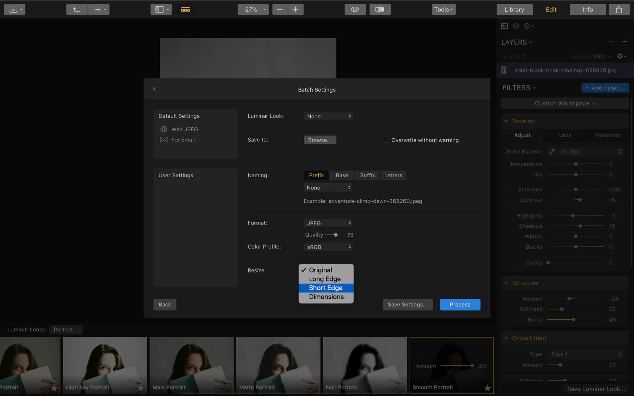The image size is (634, 396).
Task: Click the Process button
Action: [460, 305]
